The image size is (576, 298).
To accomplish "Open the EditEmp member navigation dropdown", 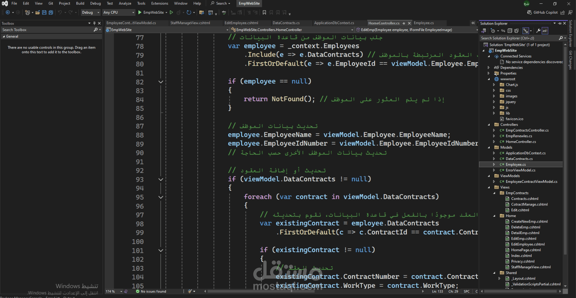I will point(416,30).
